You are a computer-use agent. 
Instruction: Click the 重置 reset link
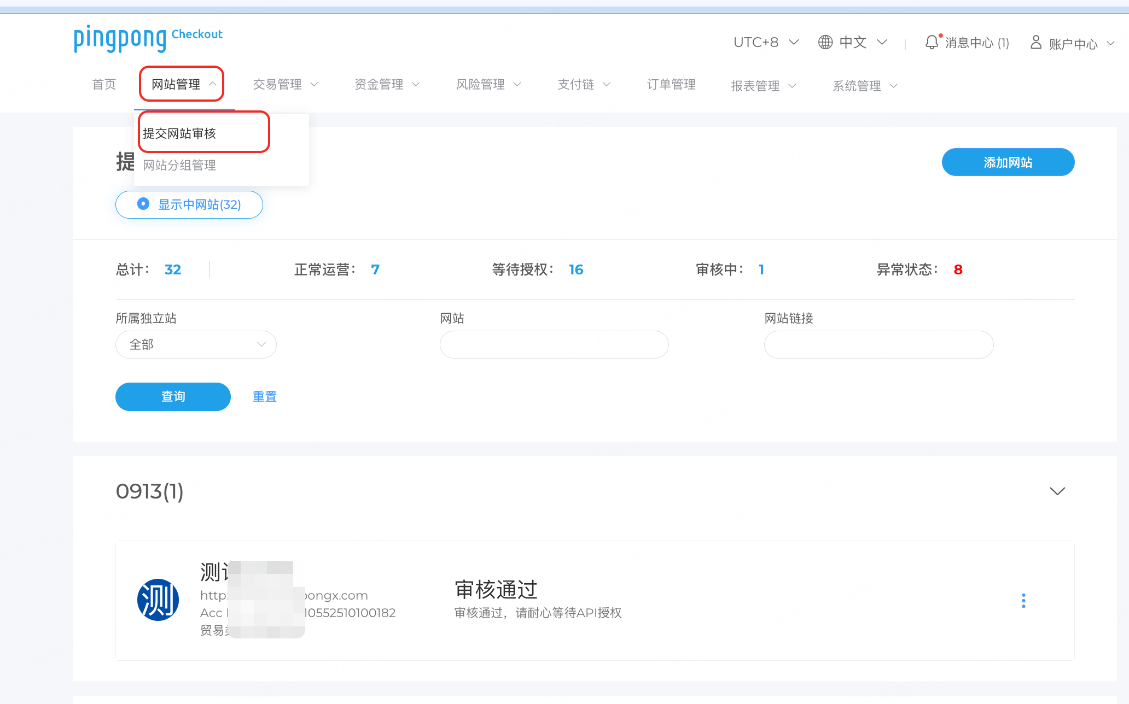pyautogui.click(x=265, y=397)
